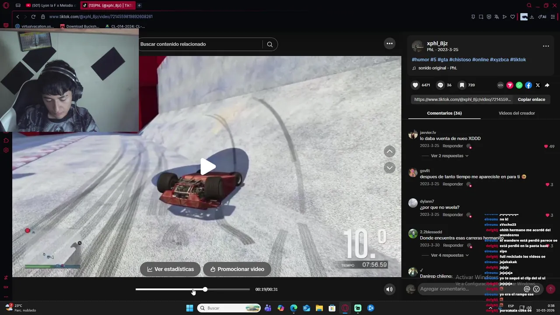
Task: Open File Explorer from the taskbar
Action: (319, 308)
